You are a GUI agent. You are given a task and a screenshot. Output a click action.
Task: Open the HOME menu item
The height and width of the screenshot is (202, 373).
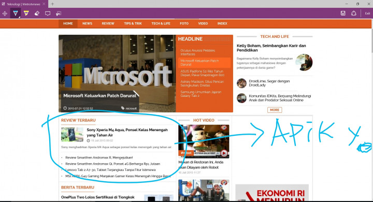(68, 23)
